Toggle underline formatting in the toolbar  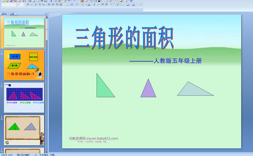click(36, 4)
